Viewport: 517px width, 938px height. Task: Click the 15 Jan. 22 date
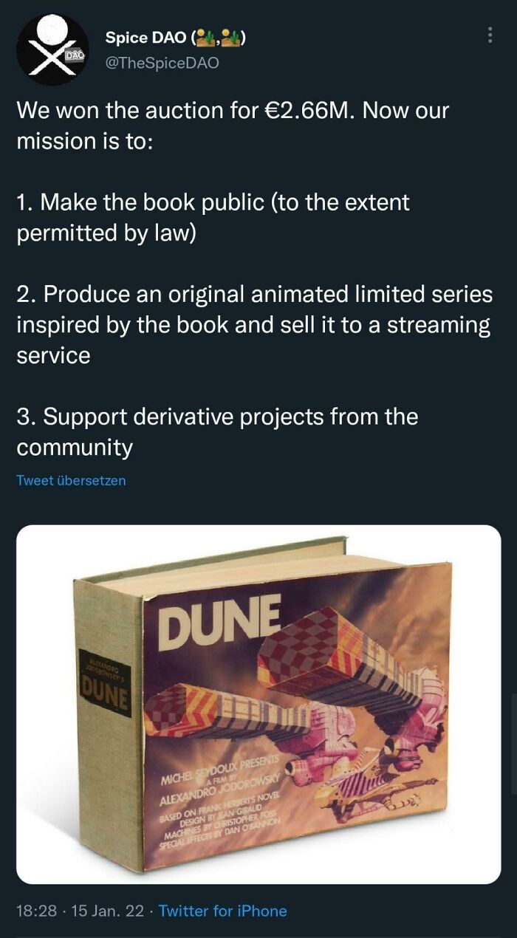[107, 911]
